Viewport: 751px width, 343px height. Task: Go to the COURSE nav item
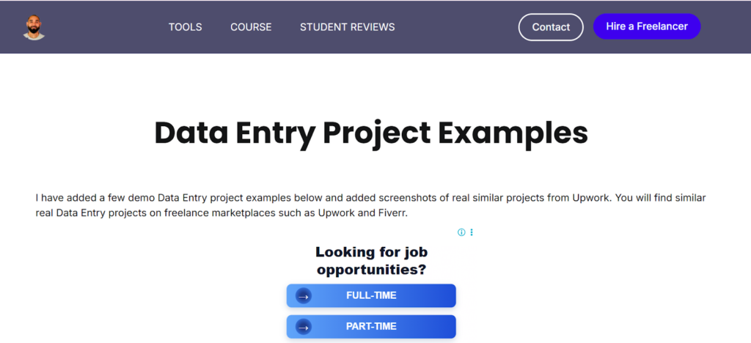pyautogui.click(x=251, y=27)
